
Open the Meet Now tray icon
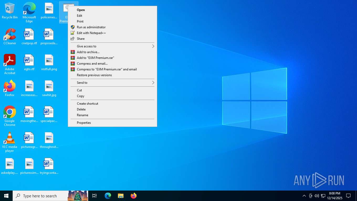(x=311, y=196)
